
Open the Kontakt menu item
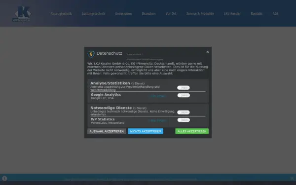(x=257, y=13)
